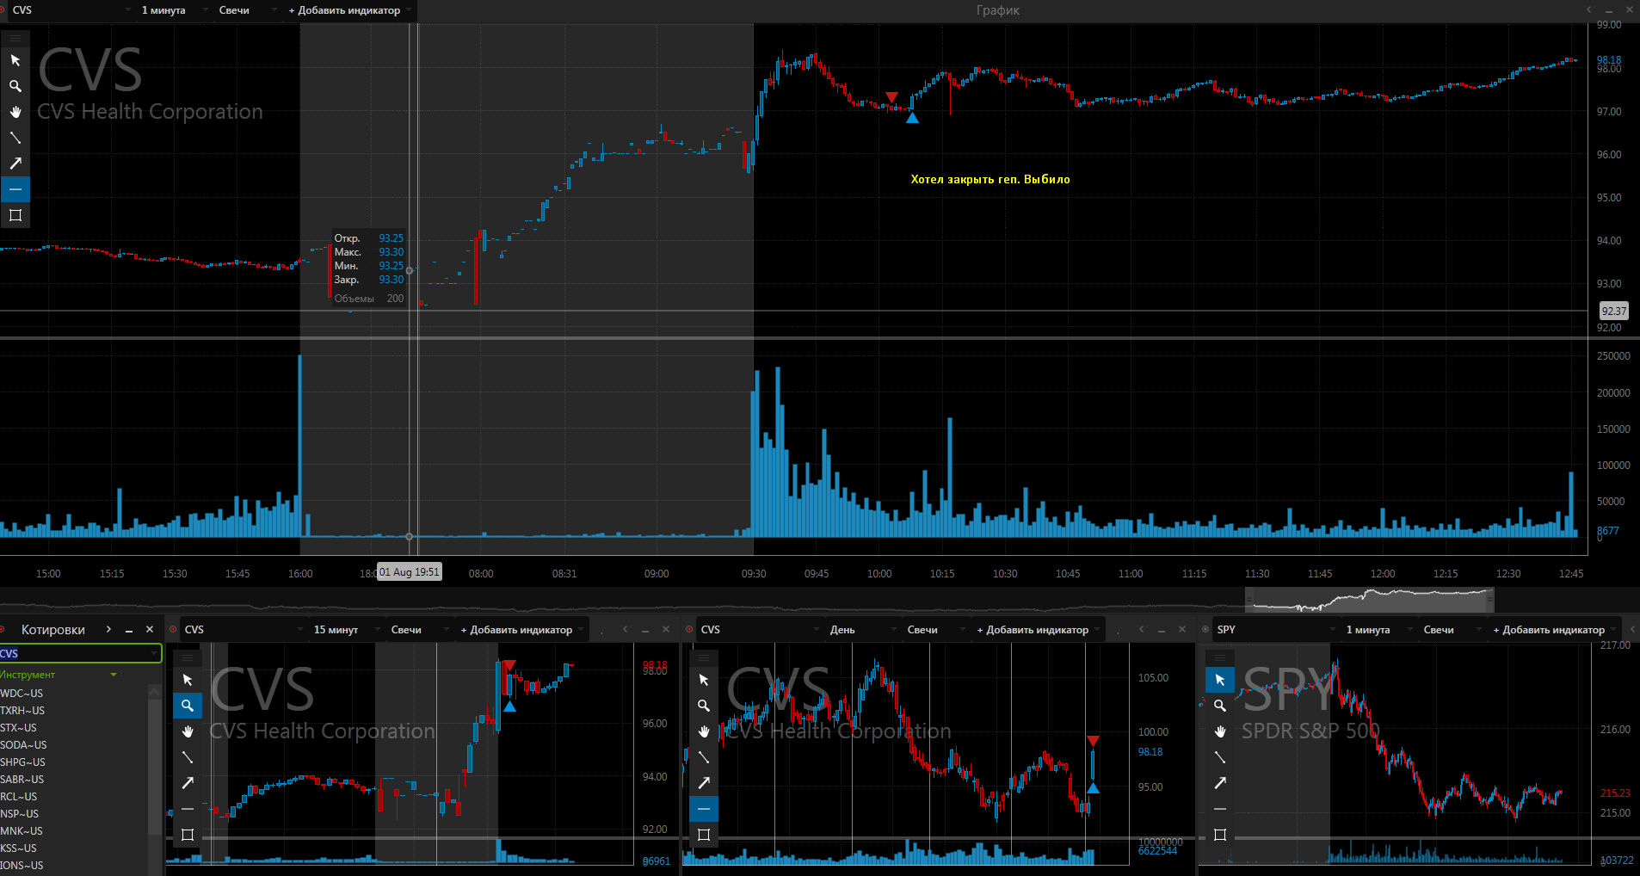Click the CVS ticker input field in Котировки

tap(80, 653)
